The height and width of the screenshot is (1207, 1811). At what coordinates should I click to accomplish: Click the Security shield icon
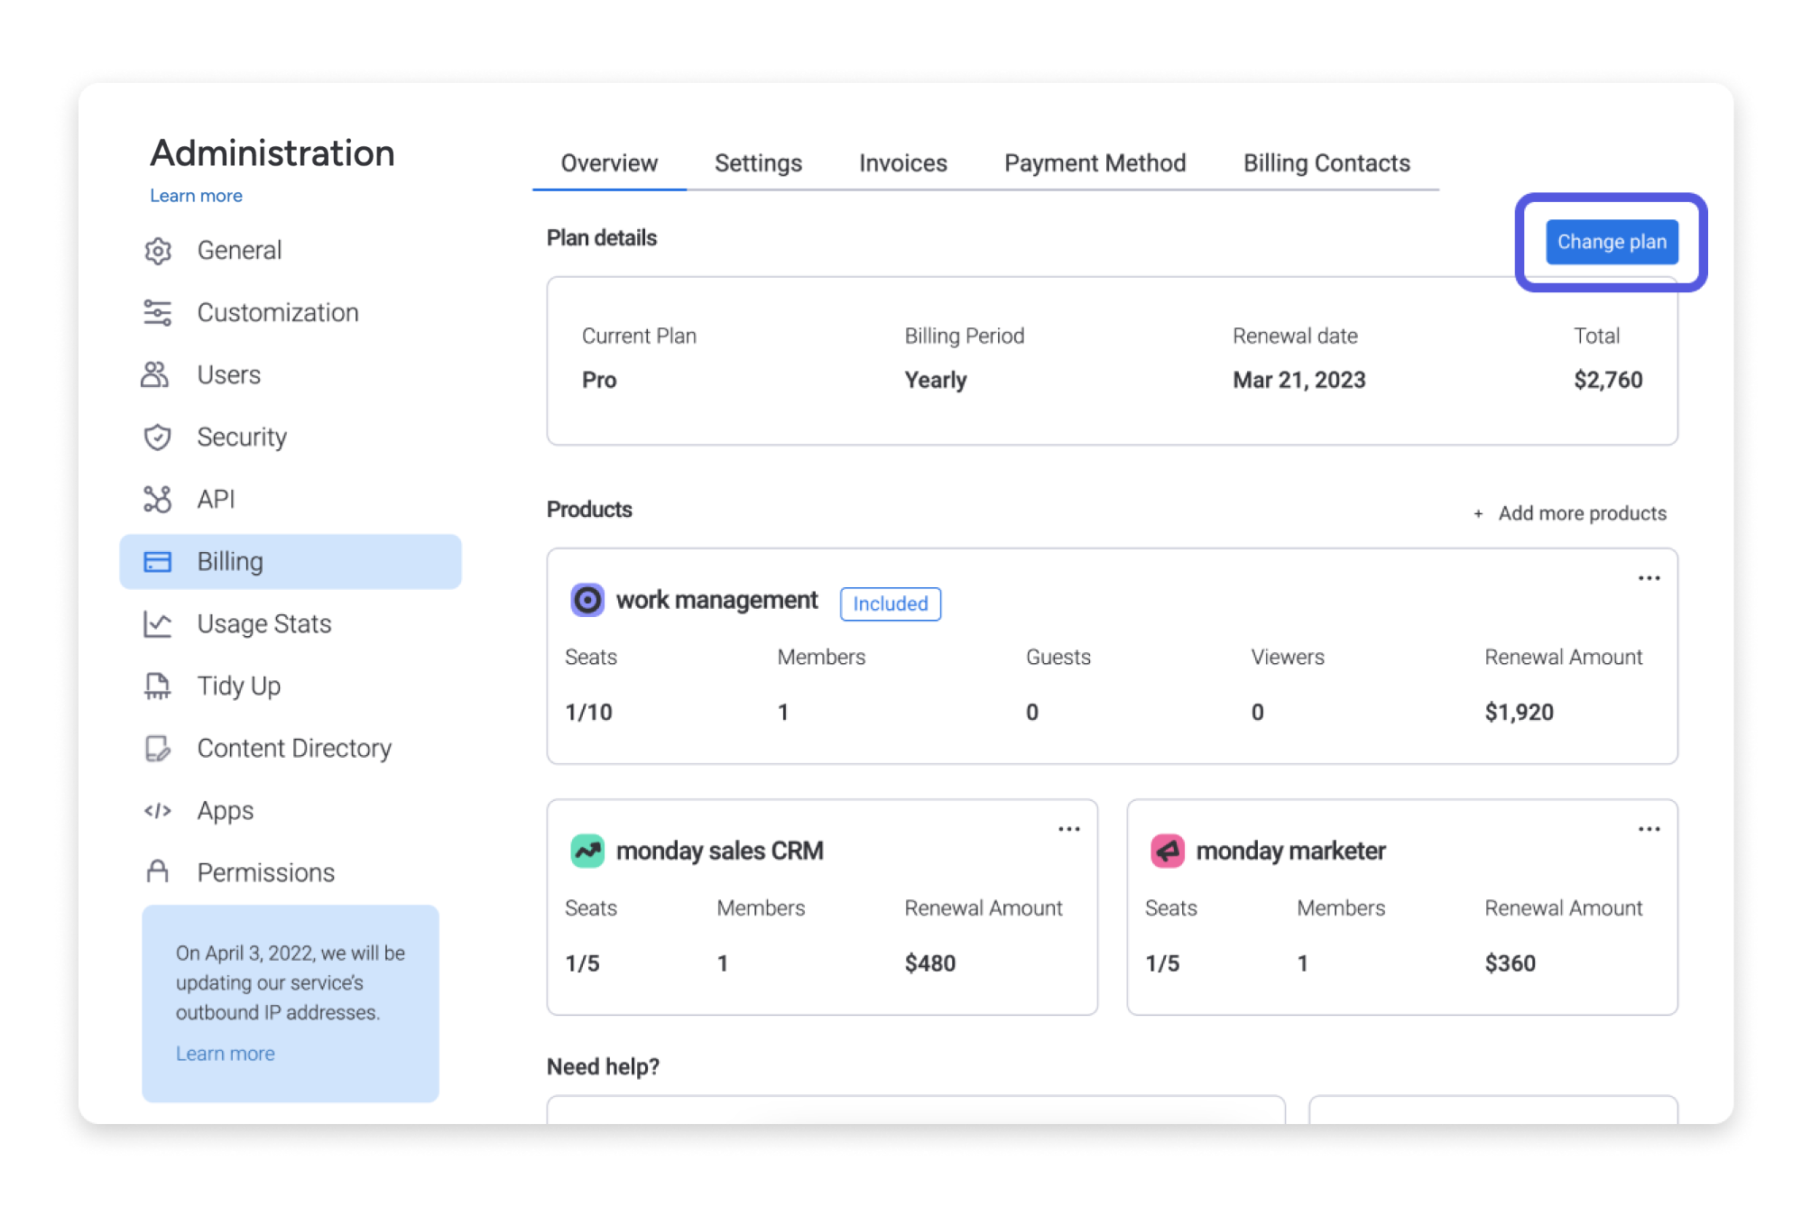coord(157,438)
